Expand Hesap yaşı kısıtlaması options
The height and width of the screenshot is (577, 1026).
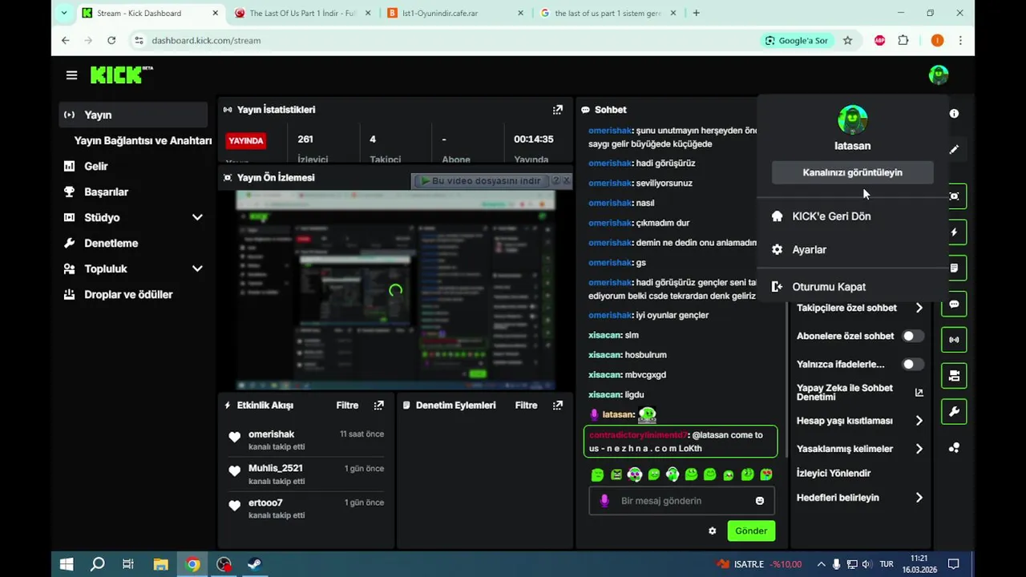click(x=919, y=421)
